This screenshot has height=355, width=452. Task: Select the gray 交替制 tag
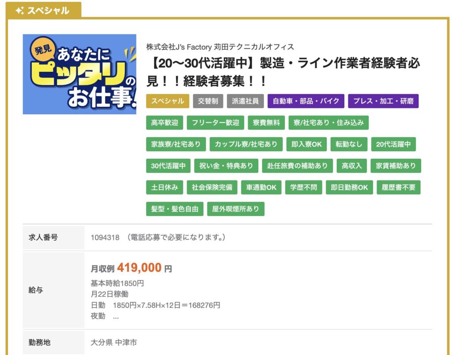click(208, 101)
